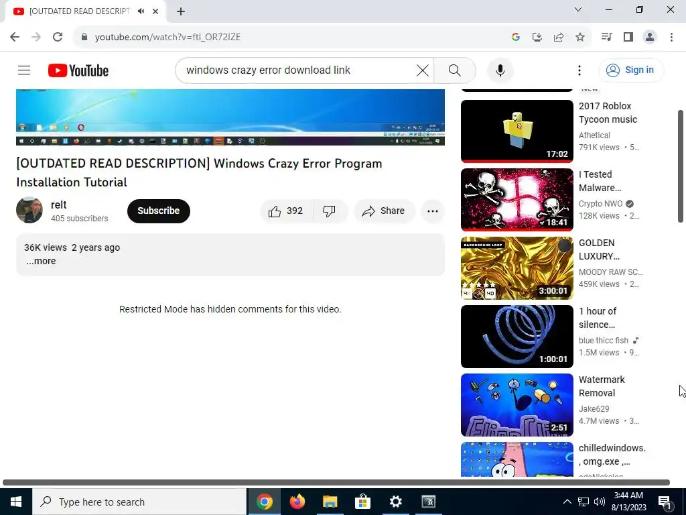Open Windows Start menu
The height and width of the screenshot is (515, 686).
(x=16, y=502)
